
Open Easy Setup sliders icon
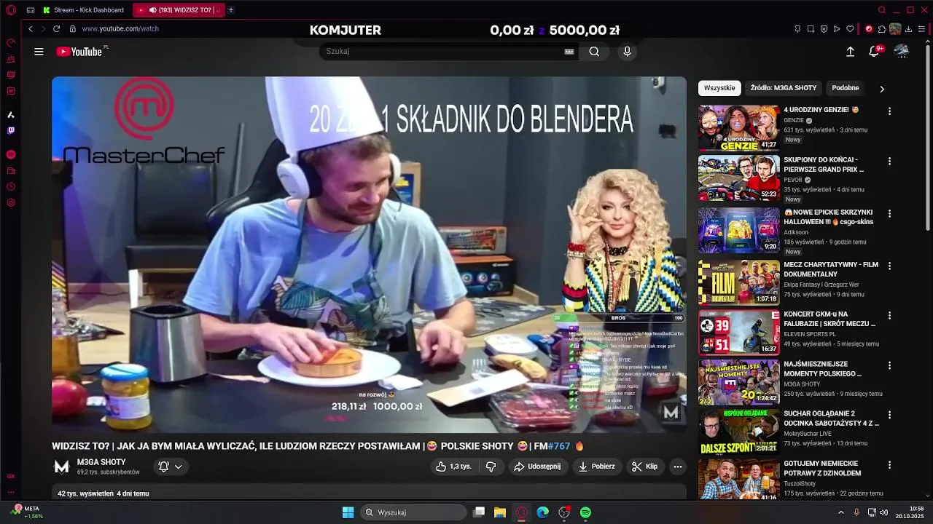(x=922, y=29)
